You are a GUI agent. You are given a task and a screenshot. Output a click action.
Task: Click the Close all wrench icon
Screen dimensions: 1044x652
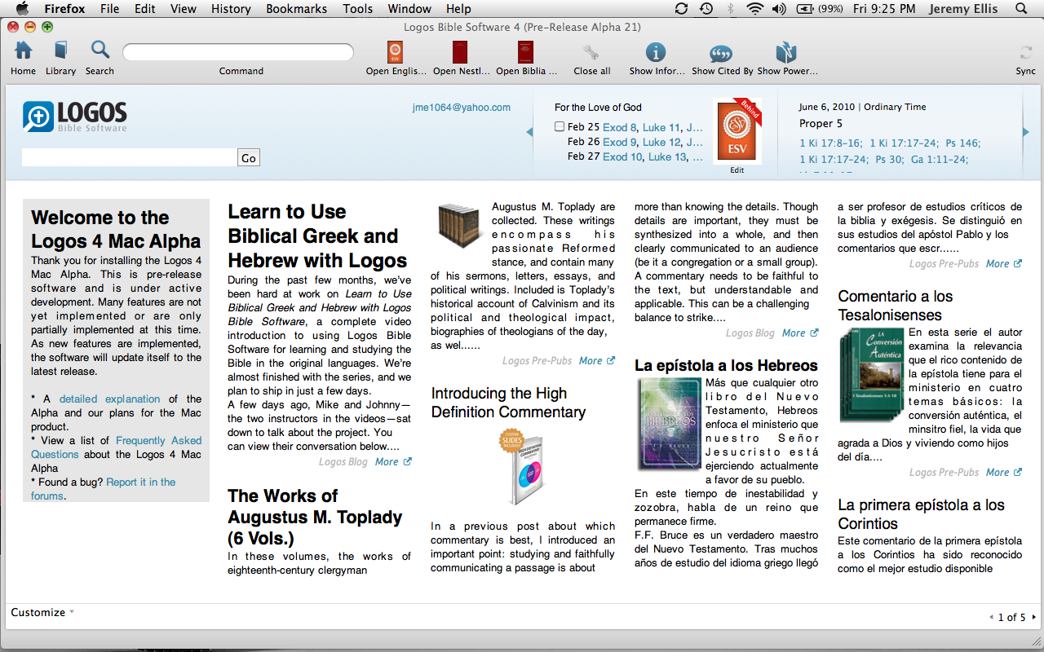[x=591, y=52]
